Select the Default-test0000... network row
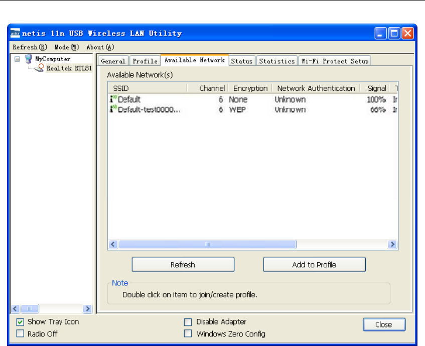The width and height of the screenshot is (425, 346). pos(253,109)
